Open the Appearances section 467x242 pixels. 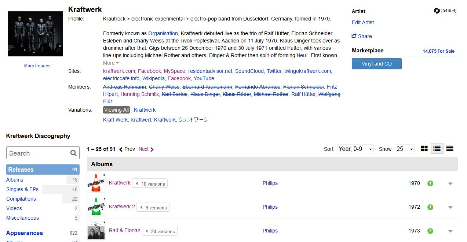[x=25, y=233]
